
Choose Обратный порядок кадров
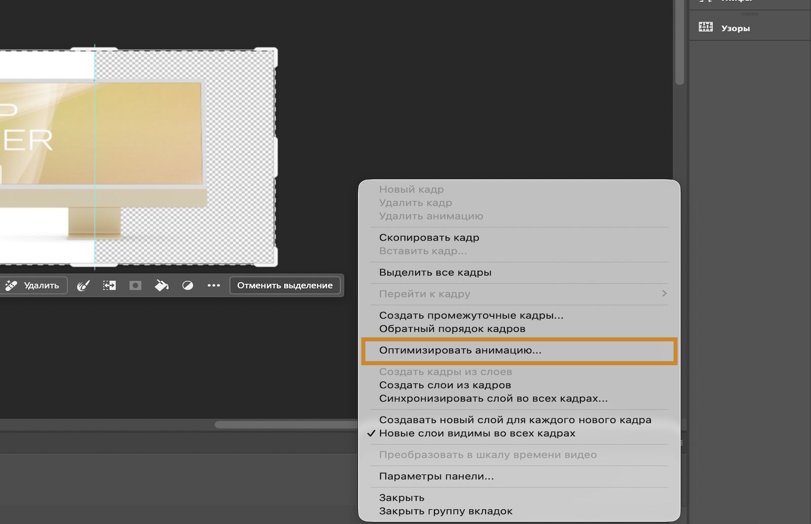click(519, 328)
